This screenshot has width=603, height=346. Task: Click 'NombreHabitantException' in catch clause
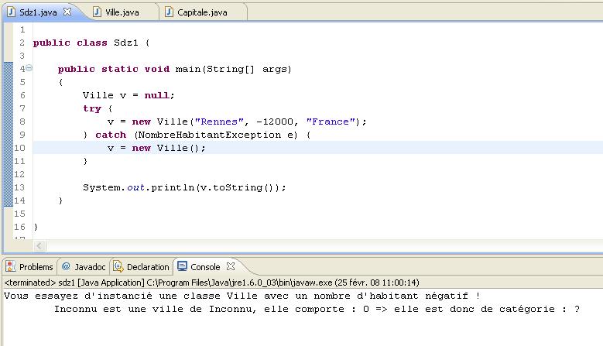(x=210, y=135)
